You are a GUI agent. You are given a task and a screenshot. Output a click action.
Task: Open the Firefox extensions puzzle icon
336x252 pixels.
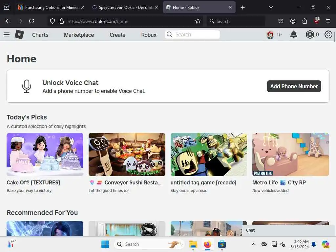tap(304, 21)
